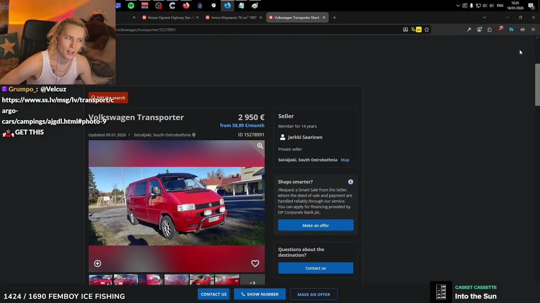The width and height of the screenshot is (540, 303).
Task: Click the red extension icon with badge
Action: tap(500, 29)
